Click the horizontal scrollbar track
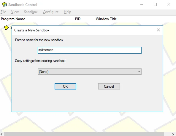This screenshot has width=176, height=136. [84, 134]
